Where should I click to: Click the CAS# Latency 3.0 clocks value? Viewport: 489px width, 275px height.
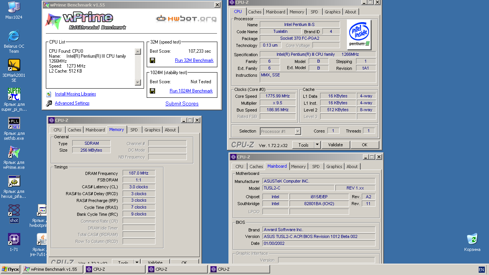(x=139, y=187)
